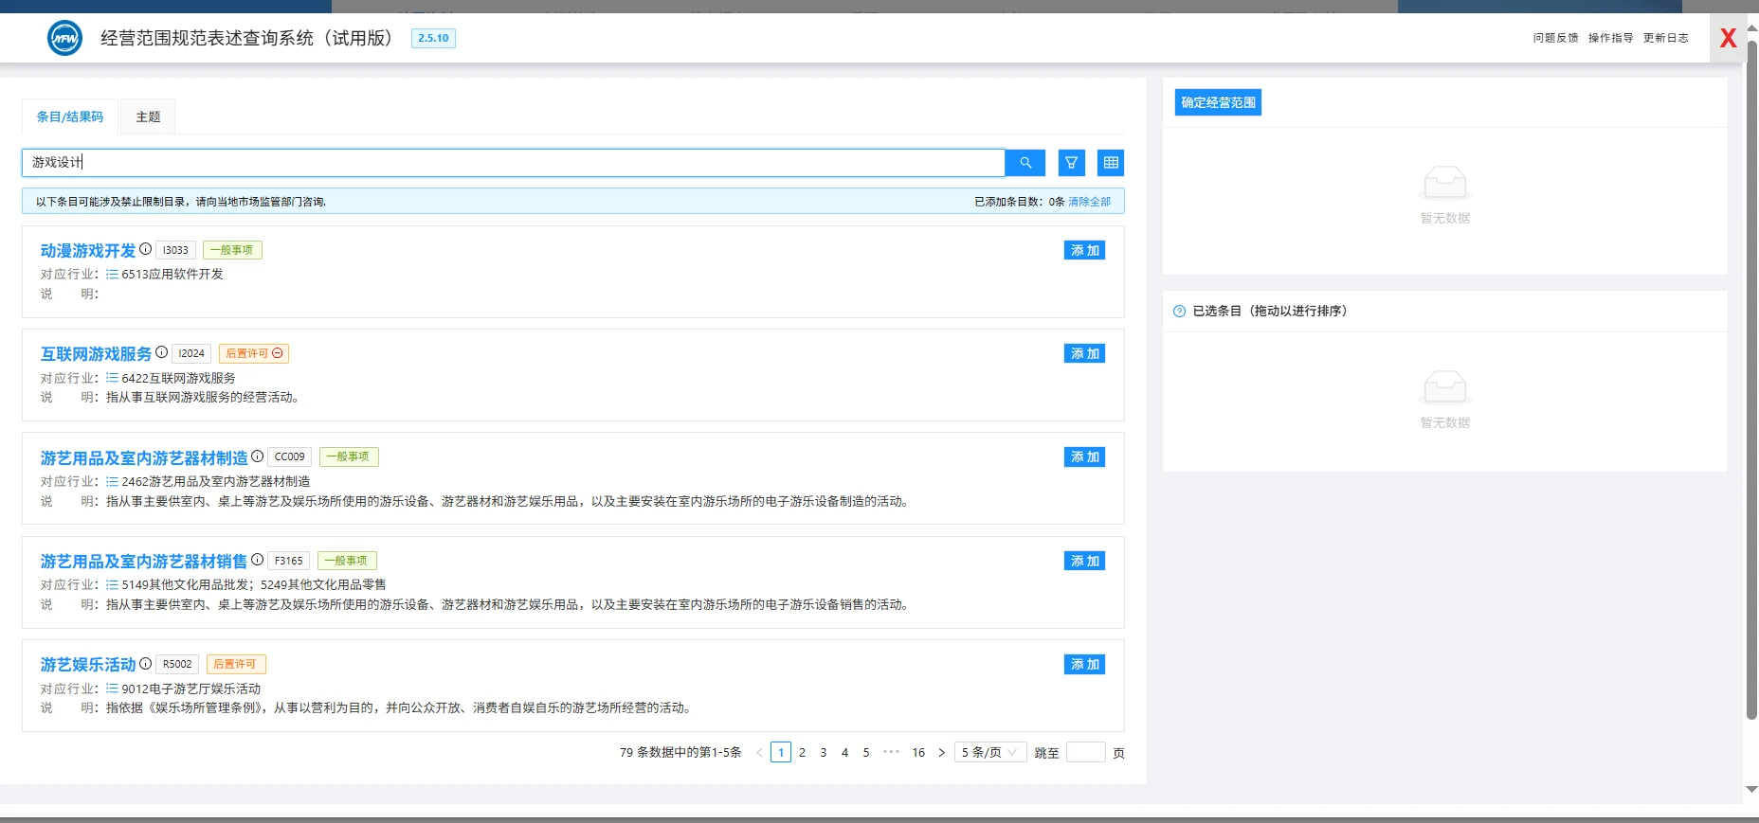The width and height of the screenshot is (1759, 823).
Task: Open the 5条/页 page size dropdown
Action: click(x=989, y=753)
